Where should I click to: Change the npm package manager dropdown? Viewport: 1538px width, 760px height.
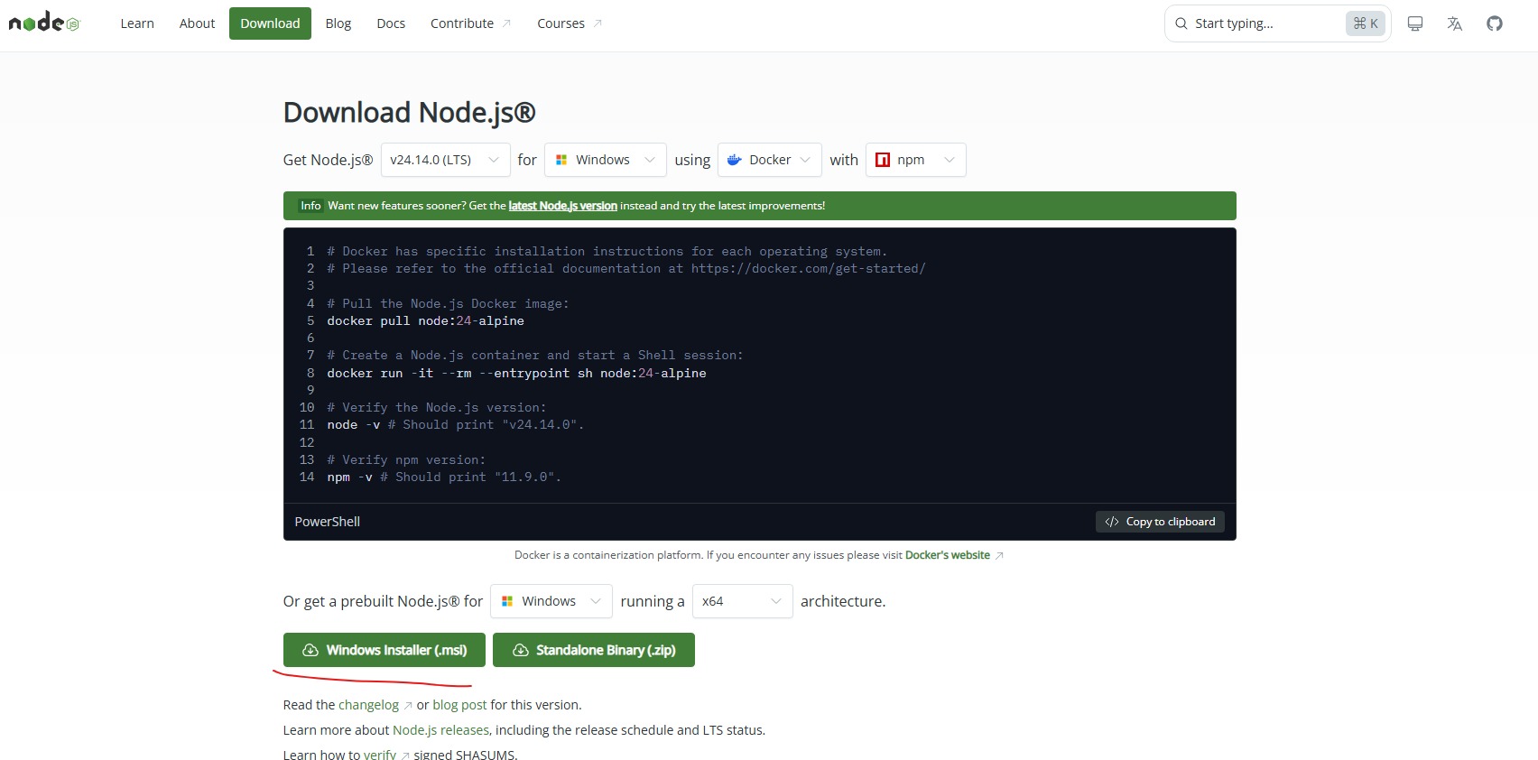point(915,160)
